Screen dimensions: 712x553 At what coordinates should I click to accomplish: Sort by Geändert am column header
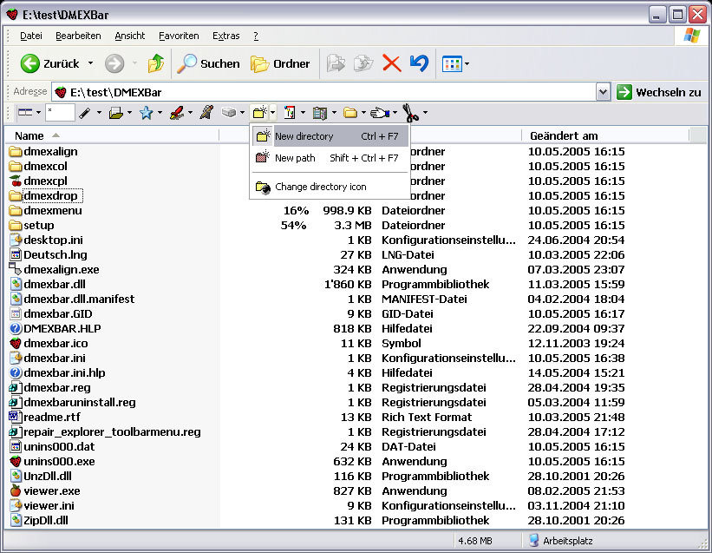pyautogui.click(x=605, y=135)
